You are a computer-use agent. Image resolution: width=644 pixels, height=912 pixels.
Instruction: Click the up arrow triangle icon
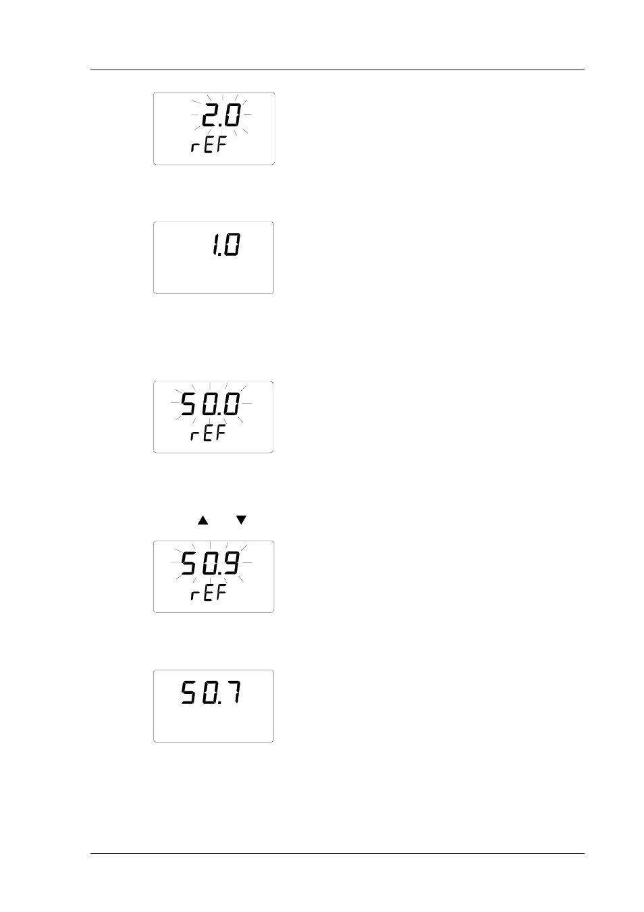pyautogui.click(x=203, y=520)
